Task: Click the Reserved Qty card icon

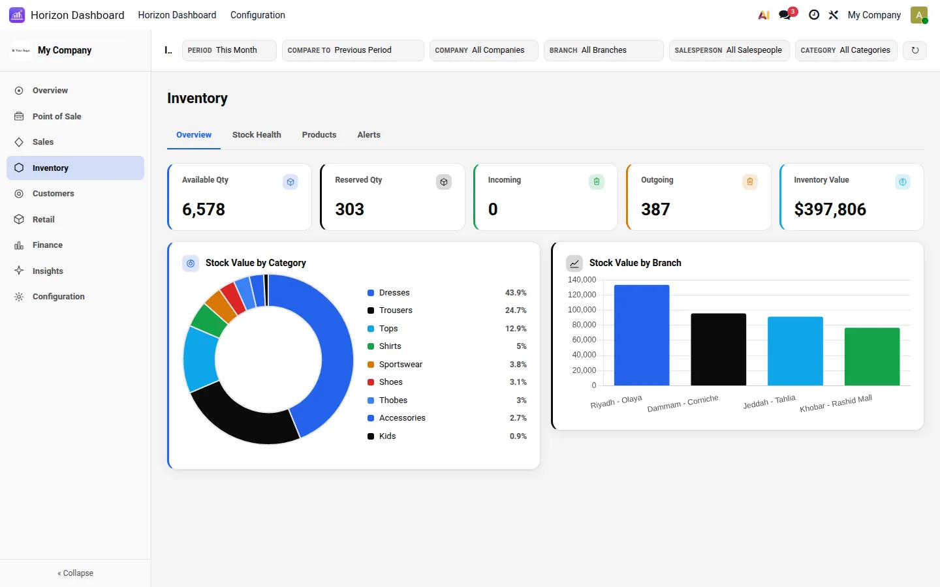Action: point(444,182)
